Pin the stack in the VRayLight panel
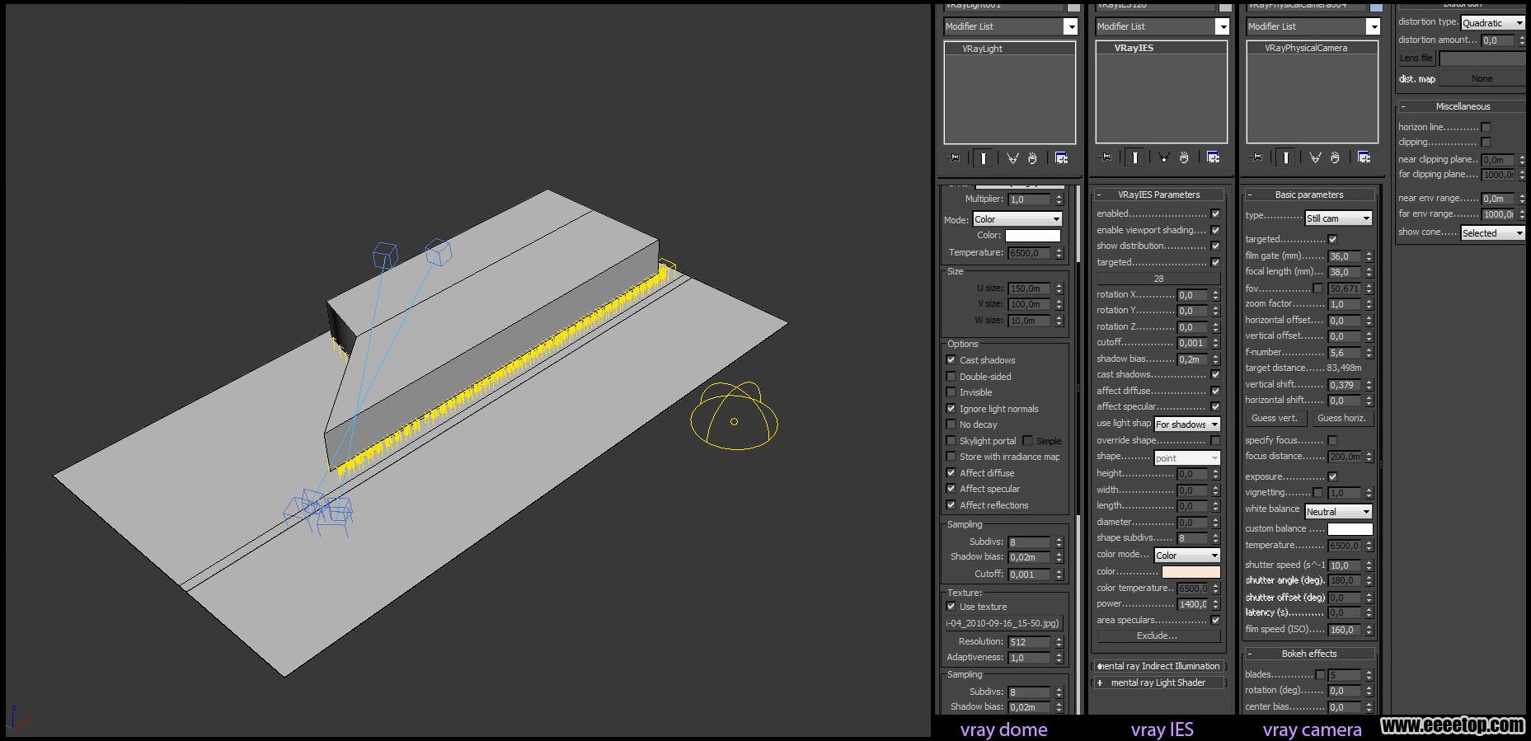1531x741 pixels. coord(955,157)
